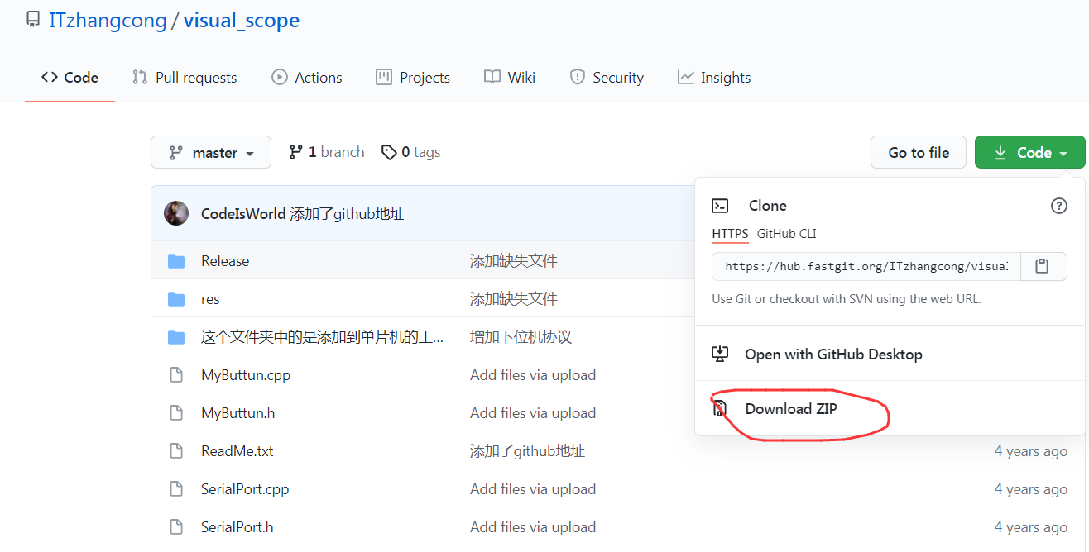Click the file icon beside MyButtun.h
Image resolution: width=1089 pixels, height=552 pixels.
pos(175,413)
